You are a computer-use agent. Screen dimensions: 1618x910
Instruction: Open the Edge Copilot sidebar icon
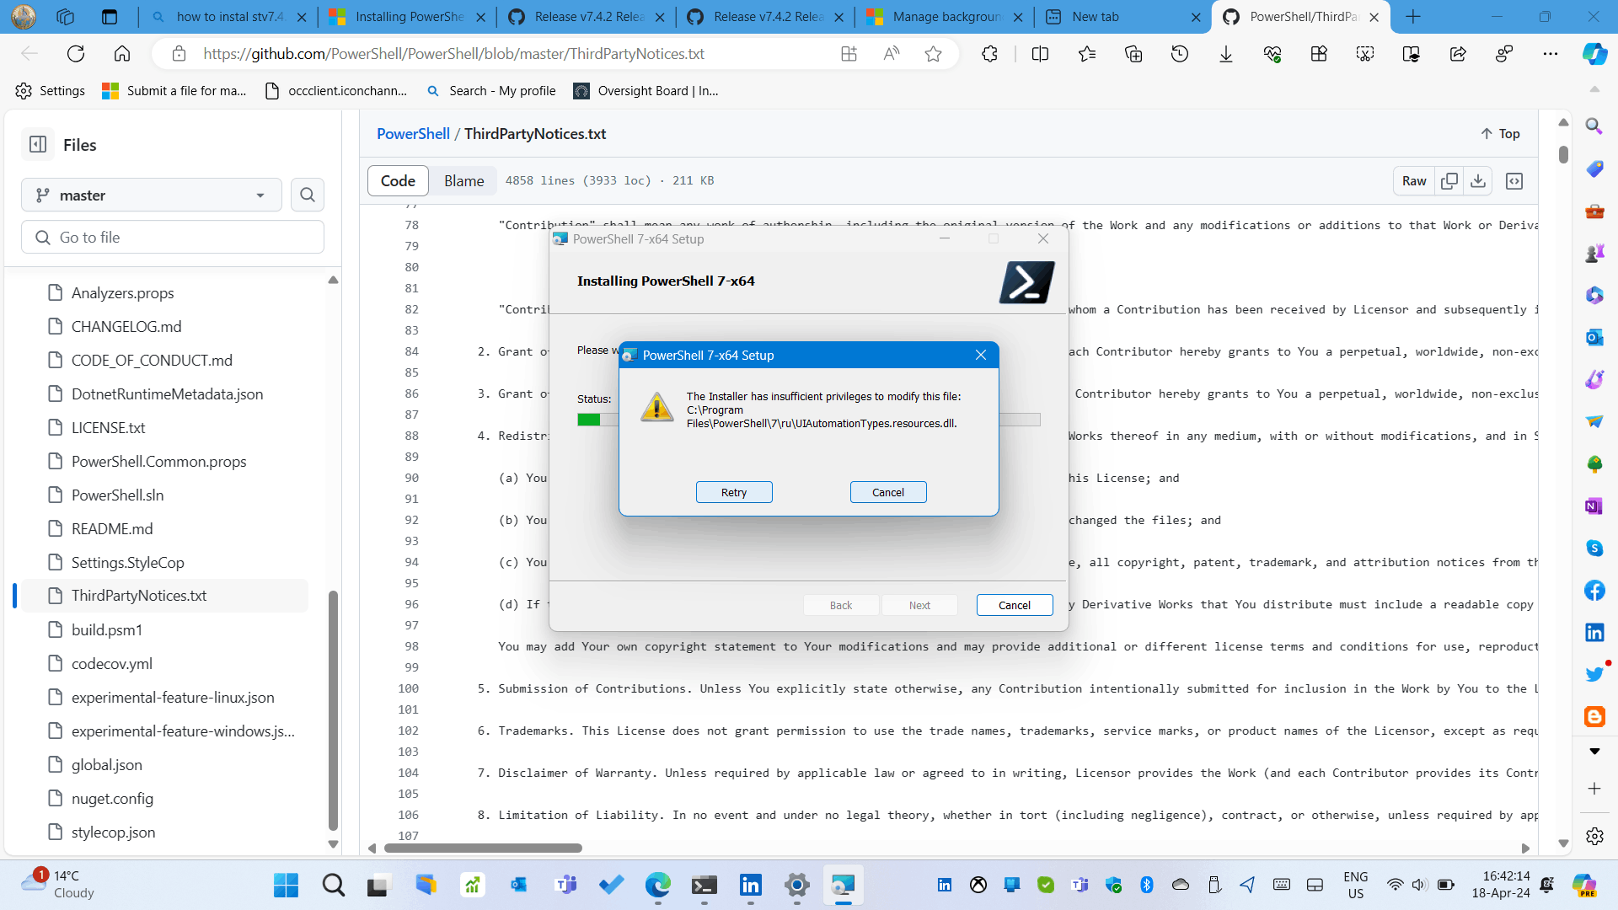1594,54
